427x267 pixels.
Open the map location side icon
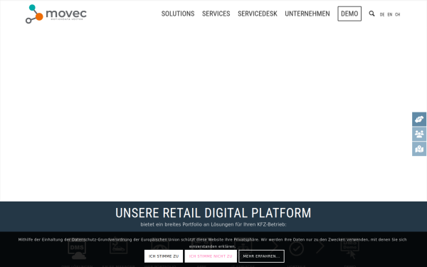point(419,149)
